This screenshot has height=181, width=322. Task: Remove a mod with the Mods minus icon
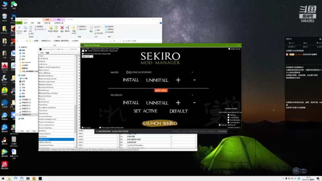click(x=194, y=80)
